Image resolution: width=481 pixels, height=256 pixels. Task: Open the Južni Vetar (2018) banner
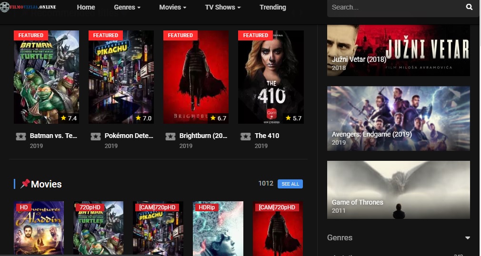coord(399,50)
